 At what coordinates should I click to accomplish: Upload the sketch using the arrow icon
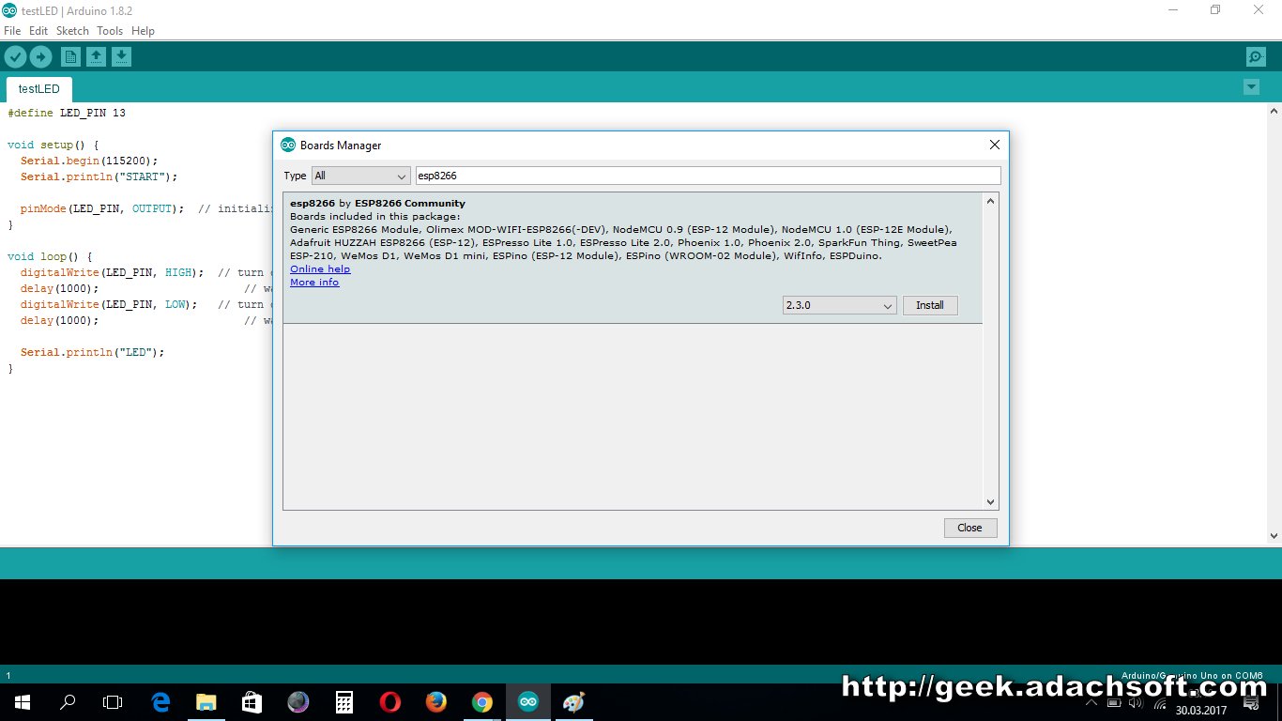pyautogui.click(x=41, y=56)
